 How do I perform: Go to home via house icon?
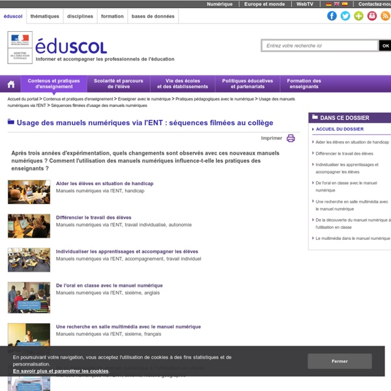coord(11,84)
